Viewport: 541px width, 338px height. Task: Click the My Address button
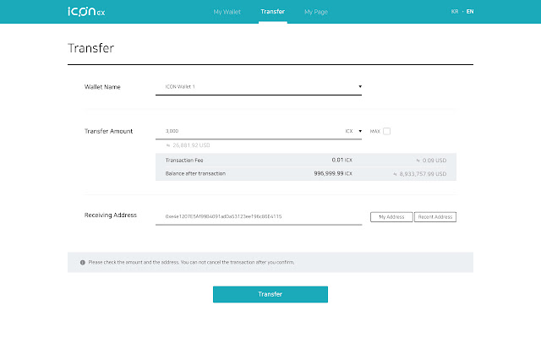[x=391, y=217]
